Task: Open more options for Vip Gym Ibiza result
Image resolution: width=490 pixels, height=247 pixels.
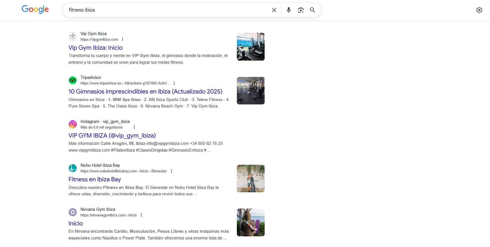Action: (123, 39)
